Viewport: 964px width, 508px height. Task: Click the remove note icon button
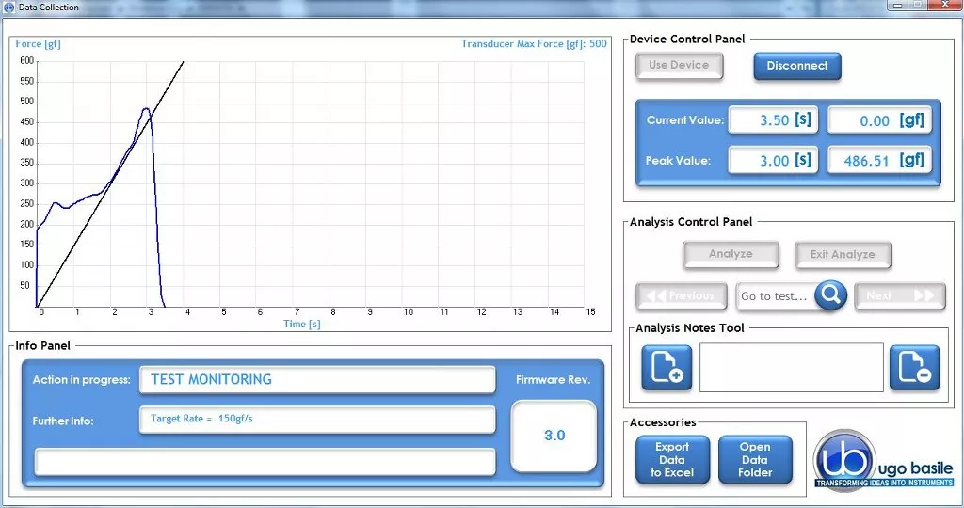(x=914, y=367)
